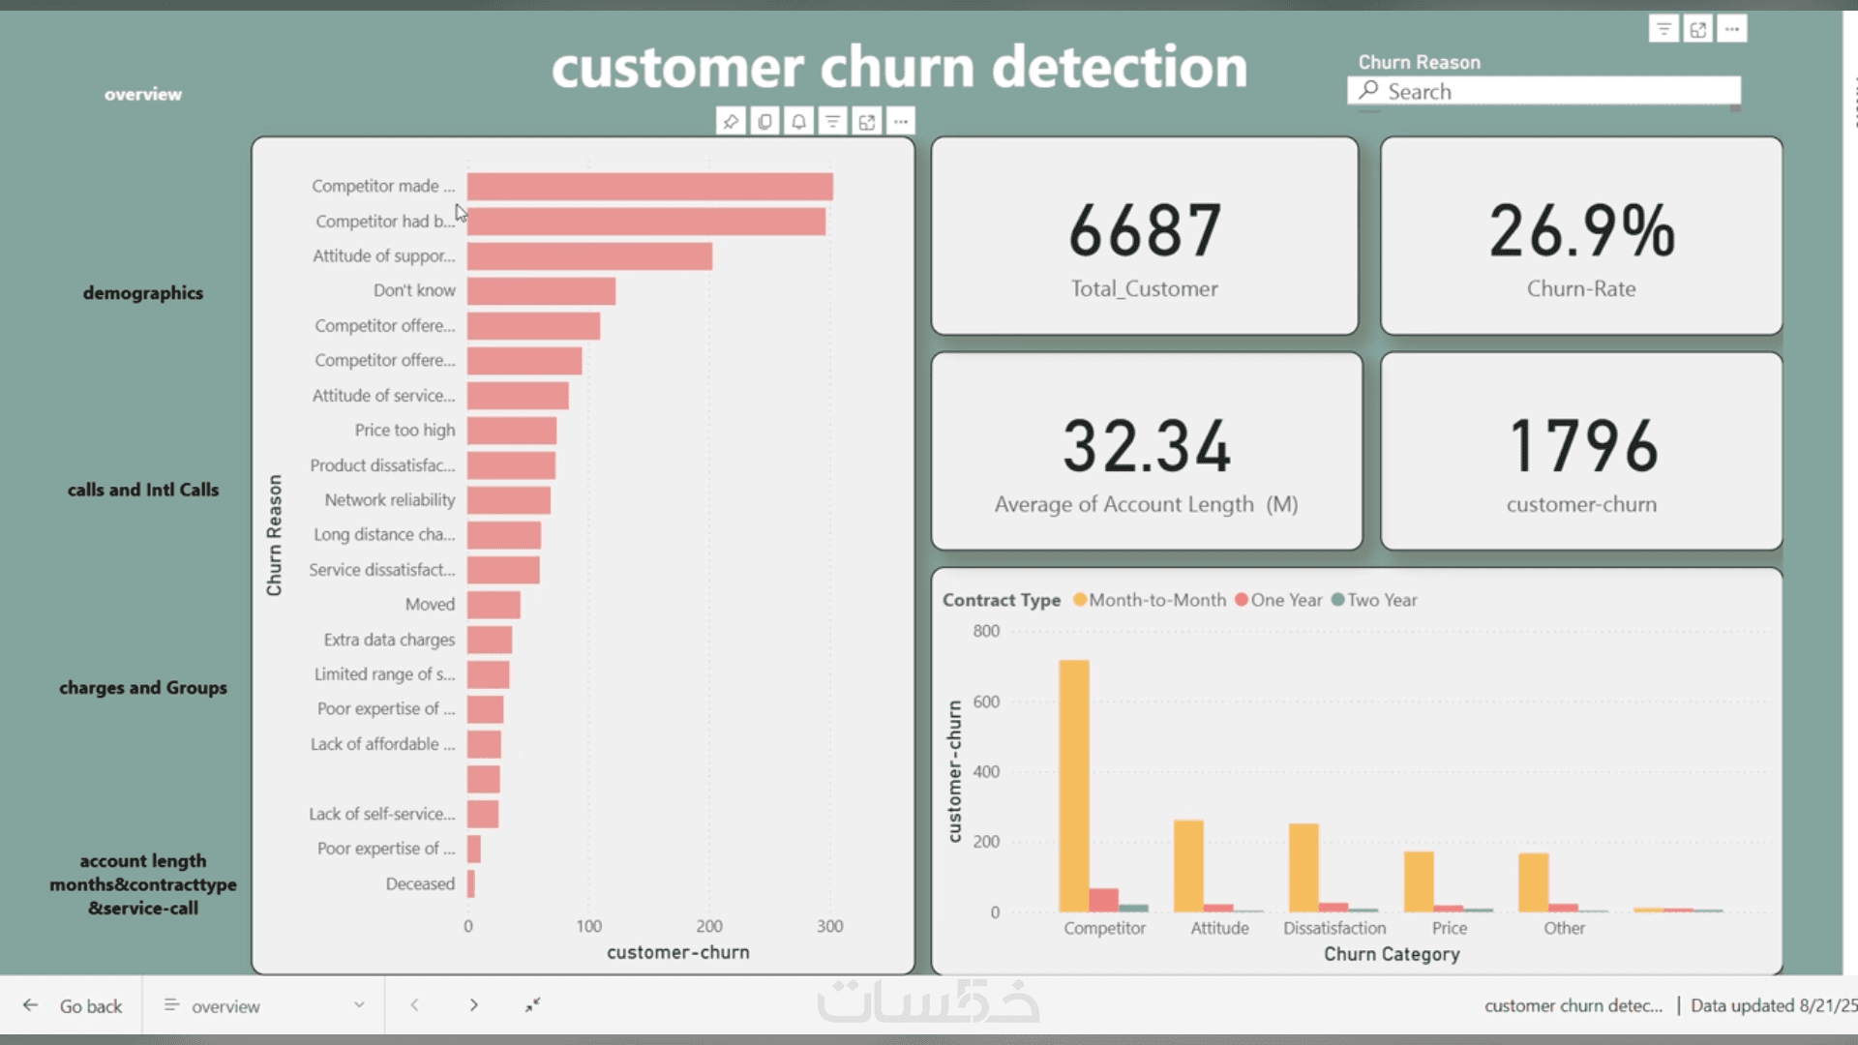The image size is (1858, 1045).
Task: Exit full screen using collapse arrows icon
Action: point(532,1005)
